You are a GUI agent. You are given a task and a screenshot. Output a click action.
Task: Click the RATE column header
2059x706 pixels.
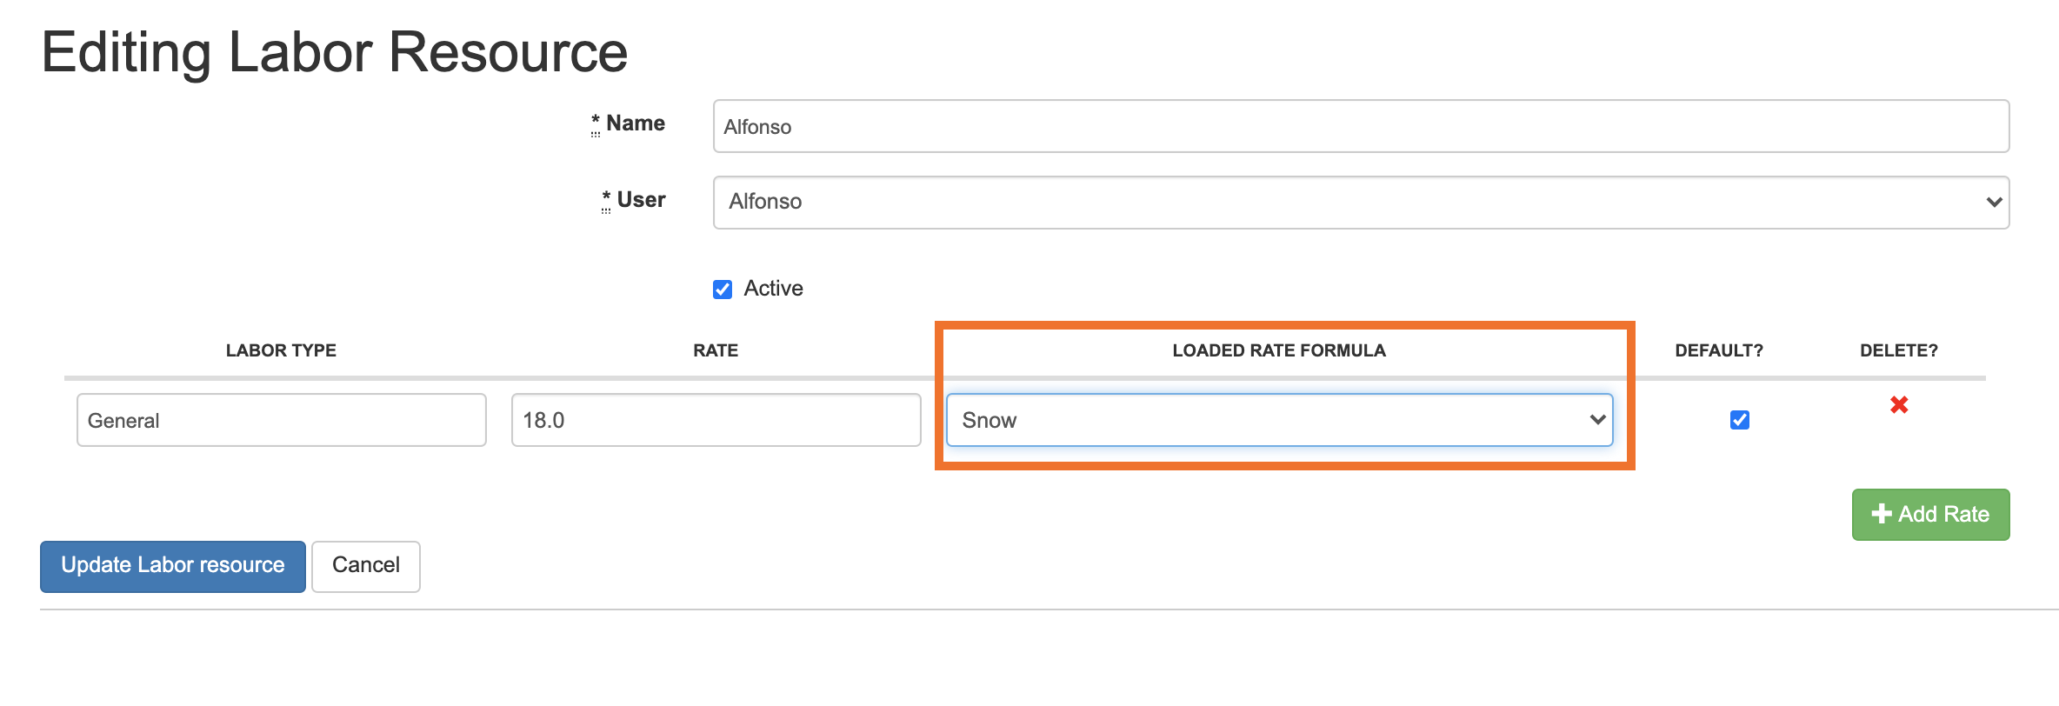click(x=716, y=350)
